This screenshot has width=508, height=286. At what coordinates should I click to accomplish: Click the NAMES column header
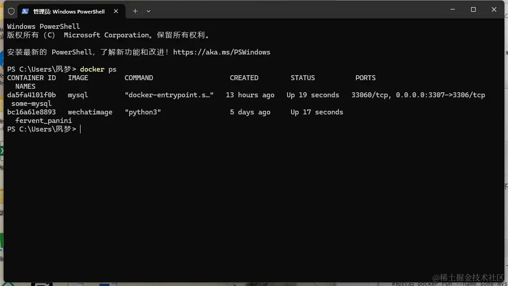coord(25,86)
